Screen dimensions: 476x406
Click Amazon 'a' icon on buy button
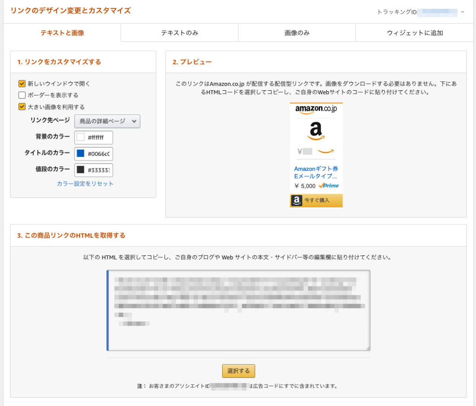[x=297, y=200]
